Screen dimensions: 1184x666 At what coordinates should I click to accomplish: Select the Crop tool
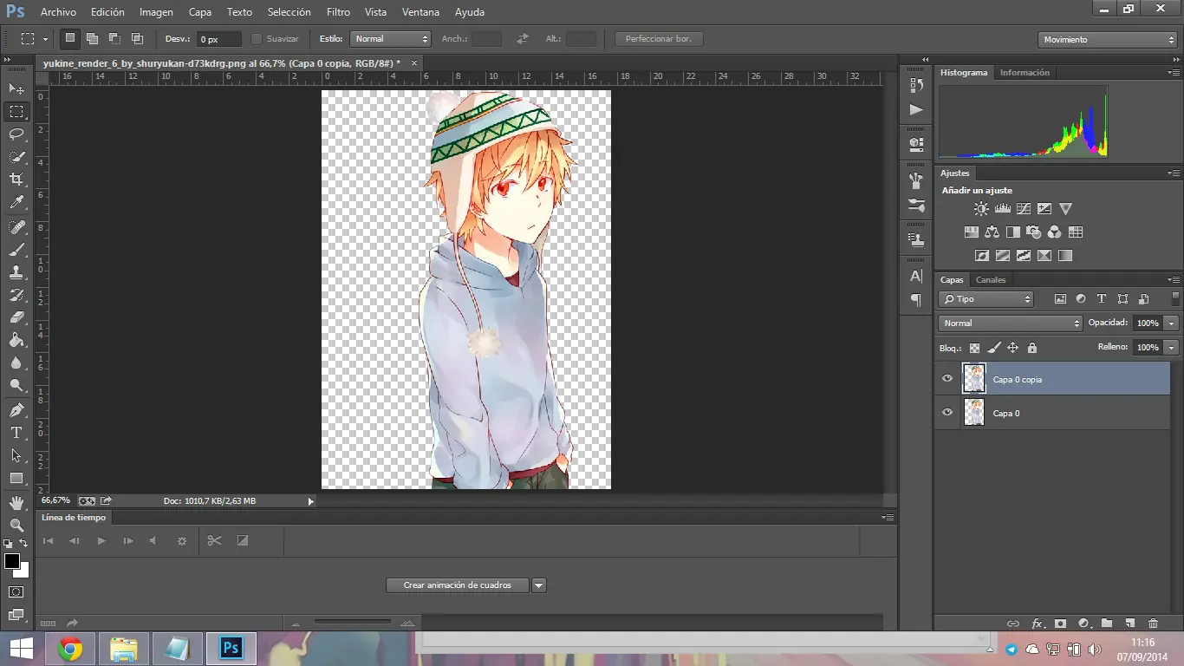point(16,180)
